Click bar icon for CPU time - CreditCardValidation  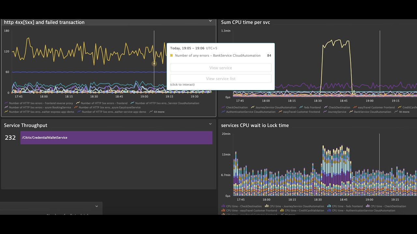[x=282, y=211]
